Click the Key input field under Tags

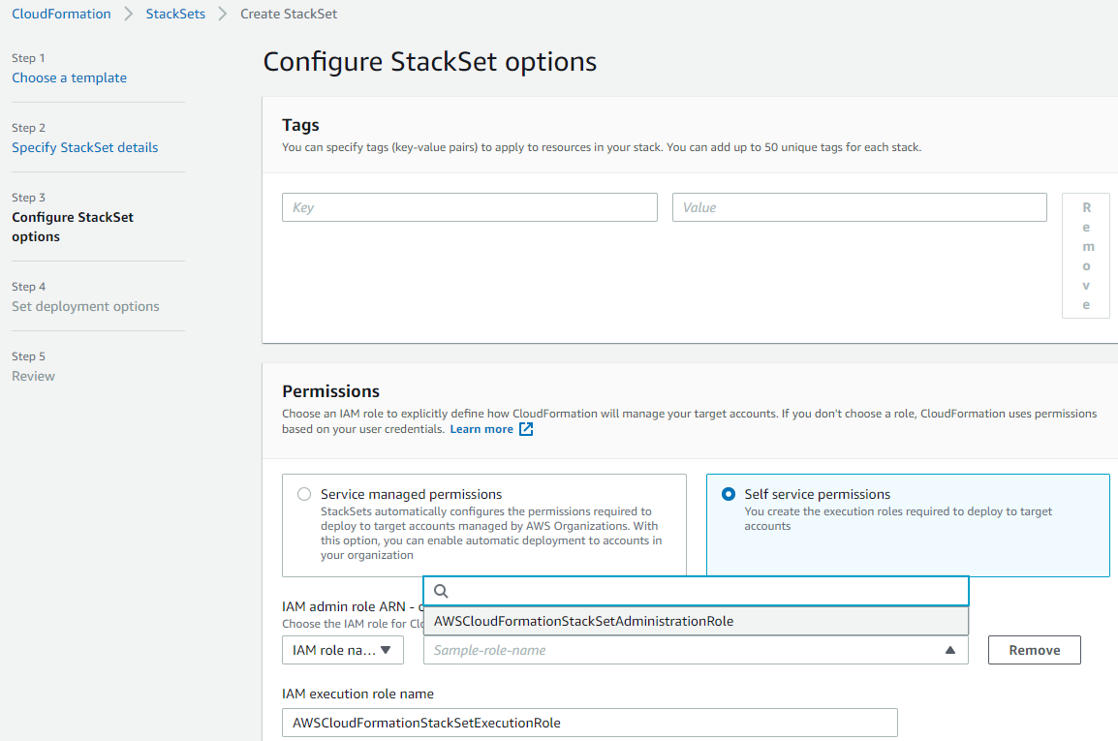point(469,207)
